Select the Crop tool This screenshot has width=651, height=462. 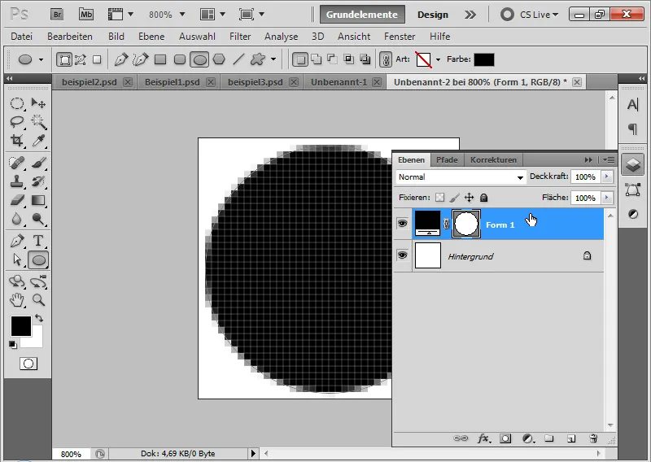click(x=17, y=141)
